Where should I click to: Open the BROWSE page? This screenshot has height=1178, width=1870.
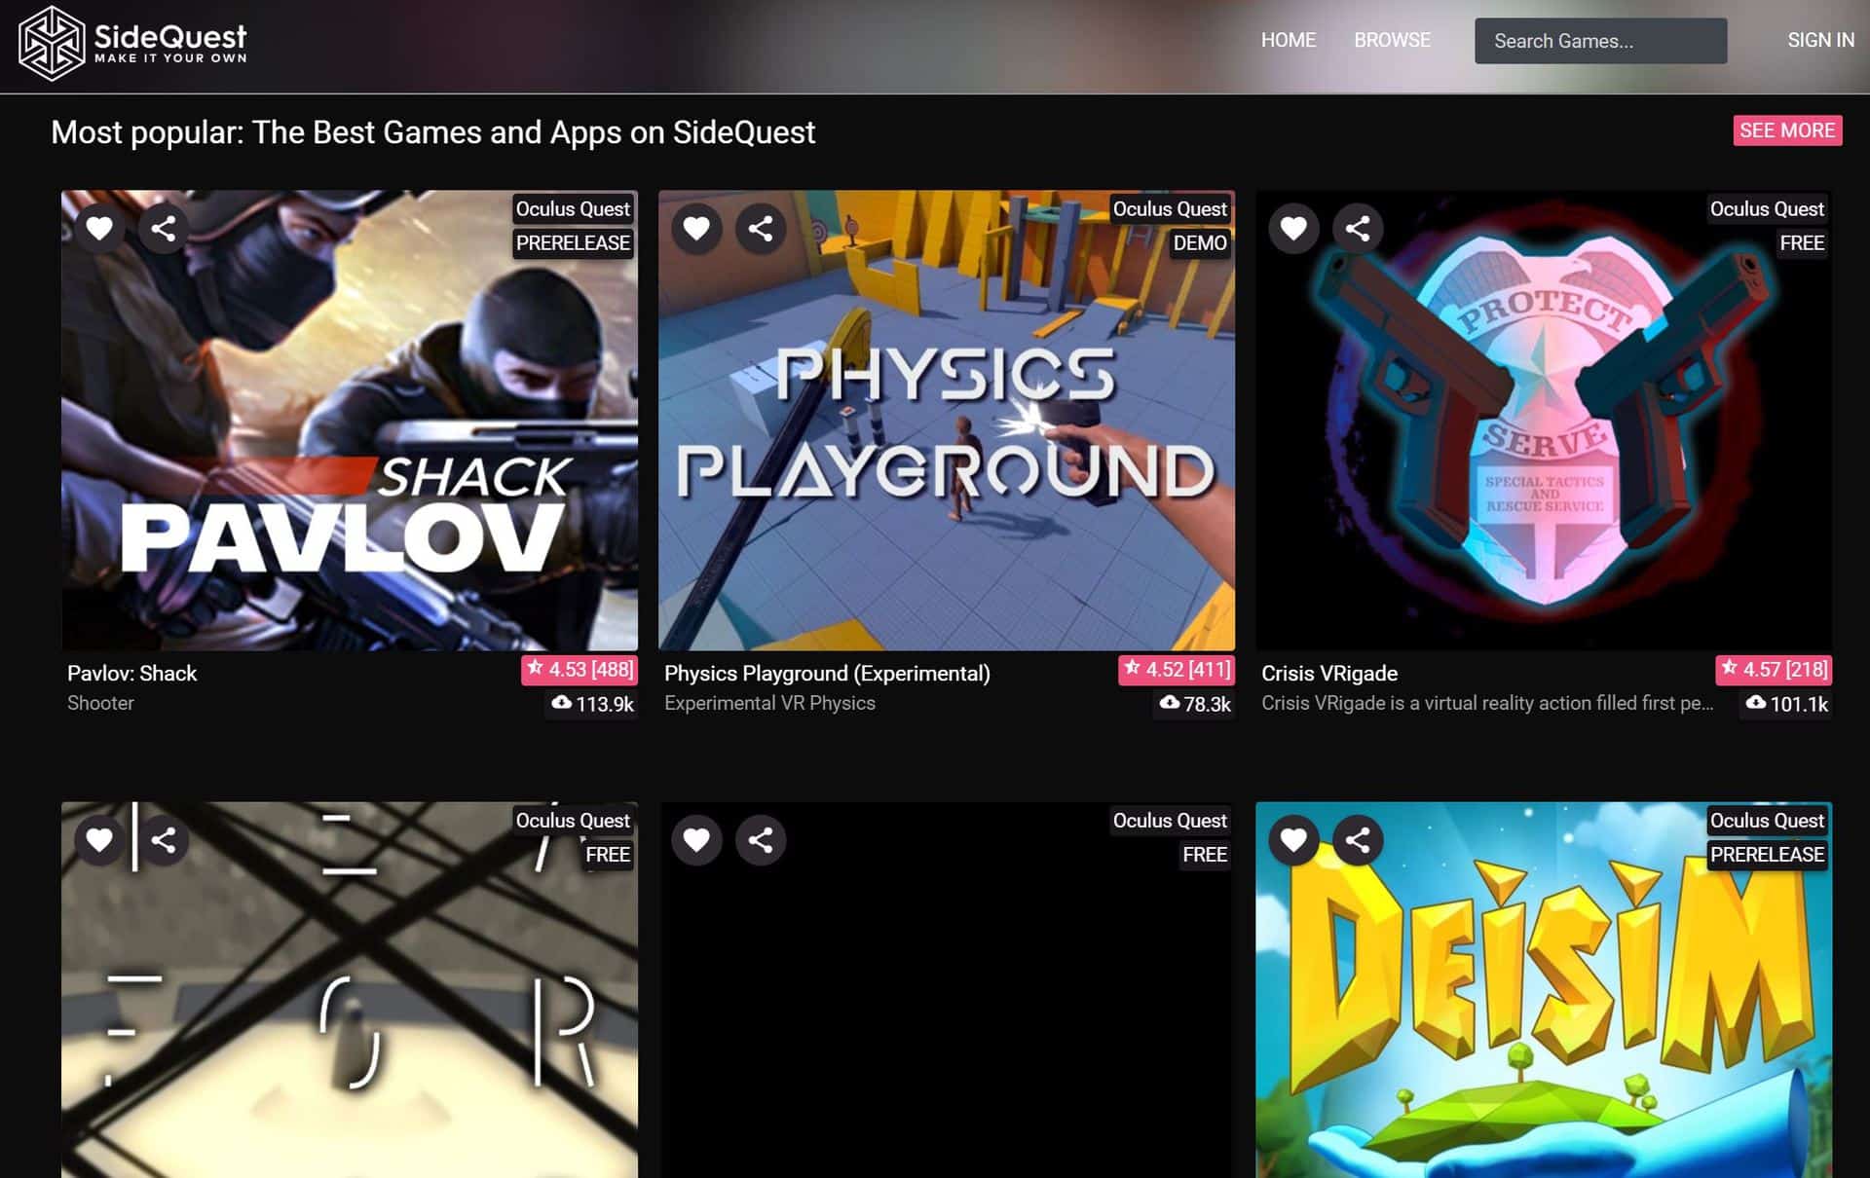[x=1392, y=40]
